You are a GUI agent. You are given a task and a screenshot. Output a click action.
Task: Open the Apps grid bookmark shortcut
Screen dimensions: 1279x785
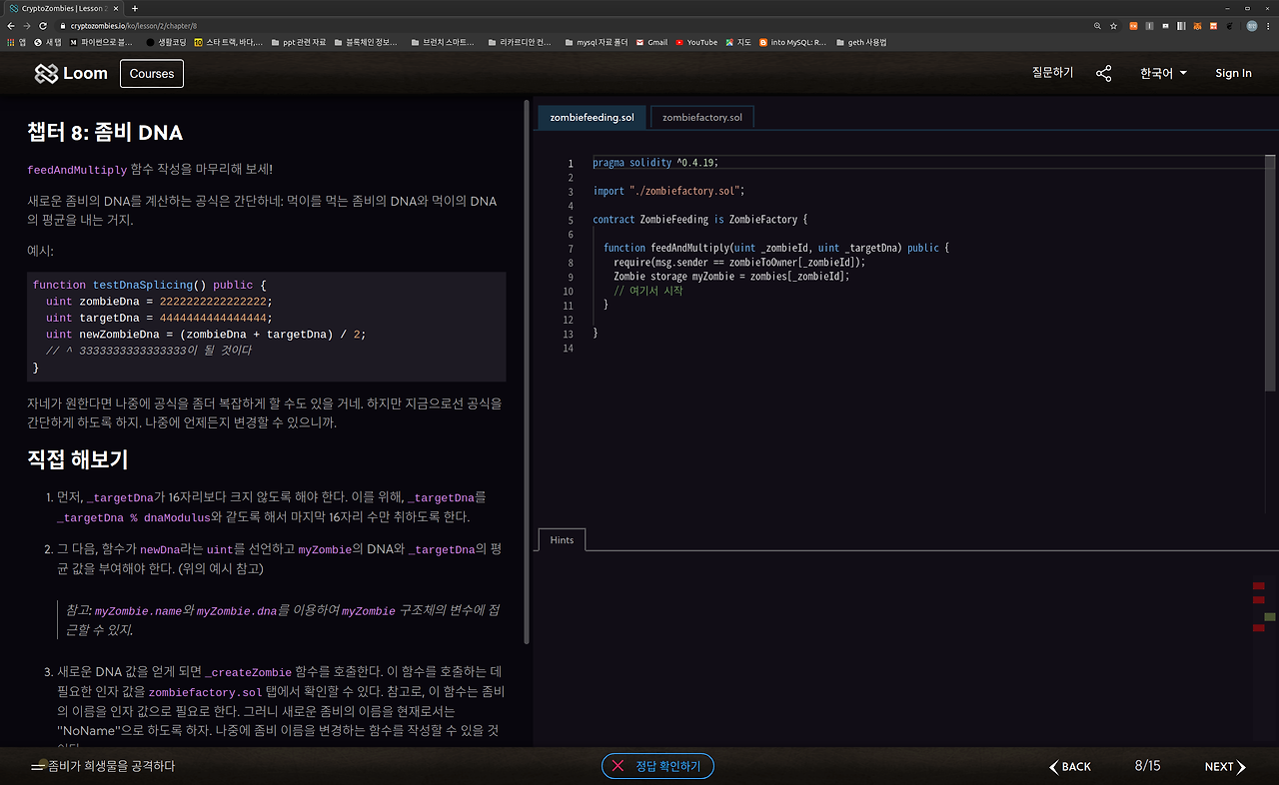pyautogui.click(x=16, y=42)
